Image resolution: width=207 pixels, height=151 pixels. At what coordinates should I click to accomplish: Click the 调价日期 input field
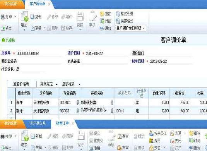click(x=106, y=53)
